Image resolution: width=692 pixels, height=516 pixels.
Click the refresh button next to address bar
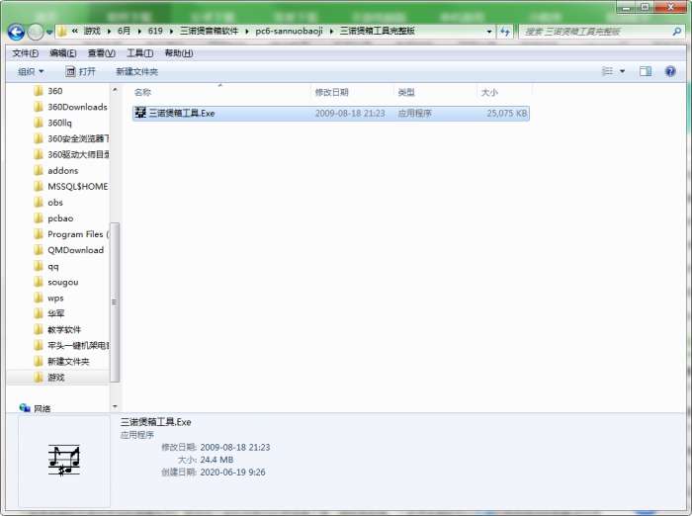point(505,32)
